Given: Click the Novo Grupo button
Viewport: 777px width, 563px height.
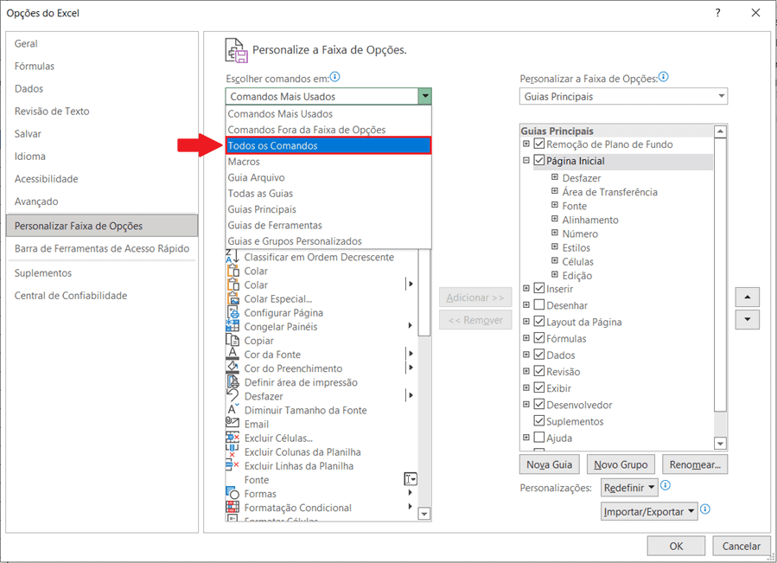Looking at the screenshot, I should [x=621, y=464].
